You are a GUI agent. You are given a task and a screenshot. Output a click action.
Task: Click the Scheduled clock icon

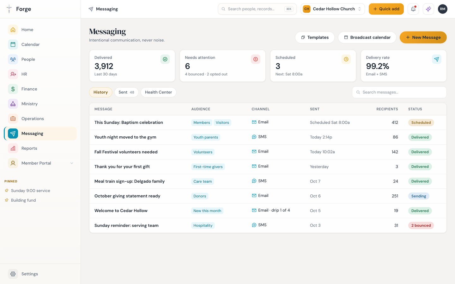(346, 59)
